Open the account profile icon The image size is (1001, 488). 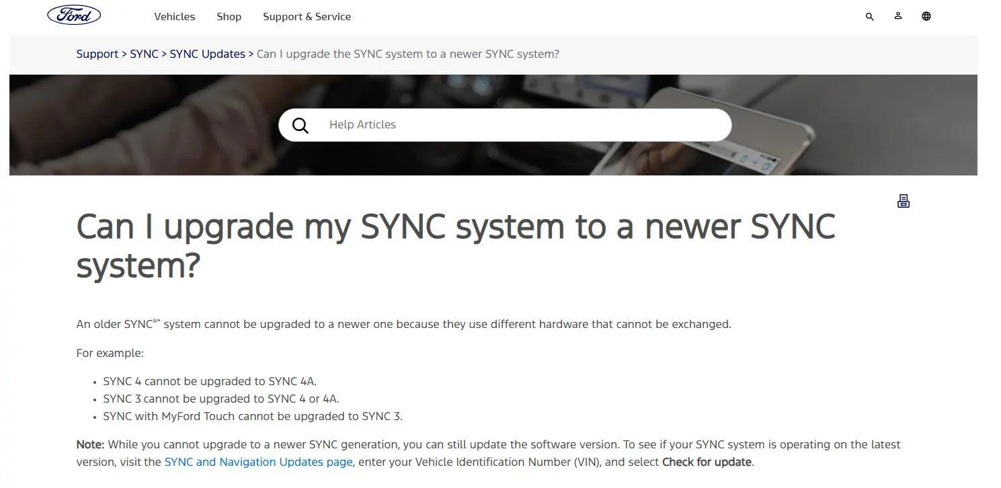pos(897,16)
